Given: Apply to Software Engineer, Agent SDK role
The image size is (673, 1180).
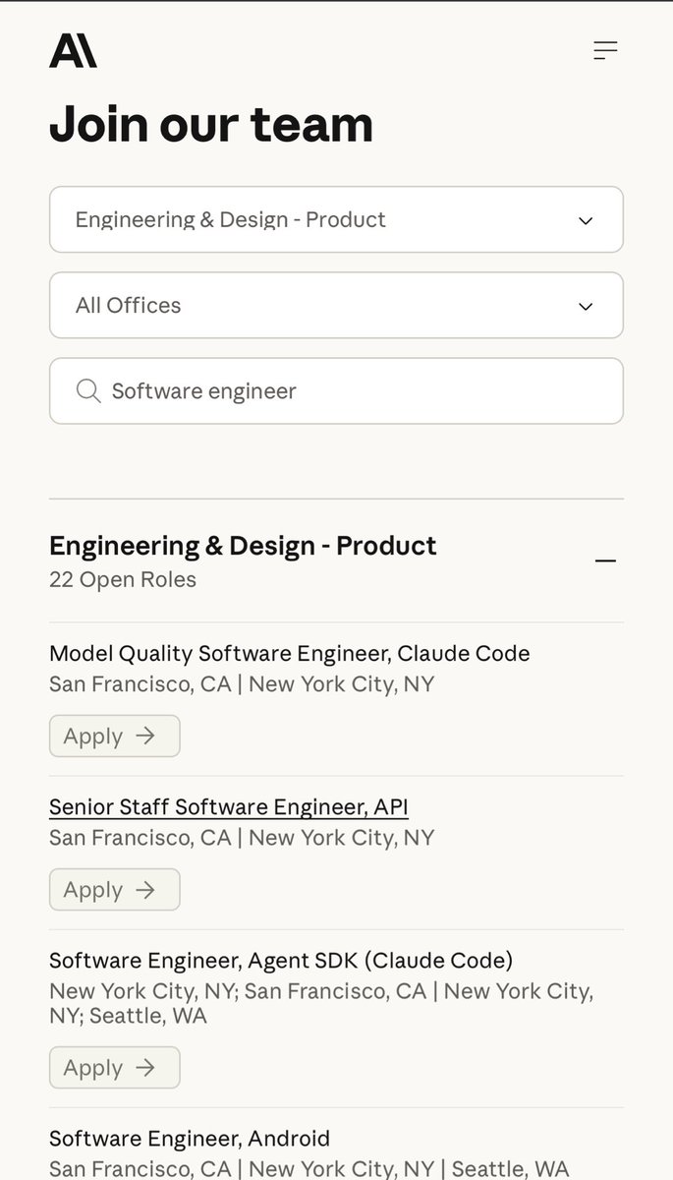Looking at the screenshot, I should 114,1067.
